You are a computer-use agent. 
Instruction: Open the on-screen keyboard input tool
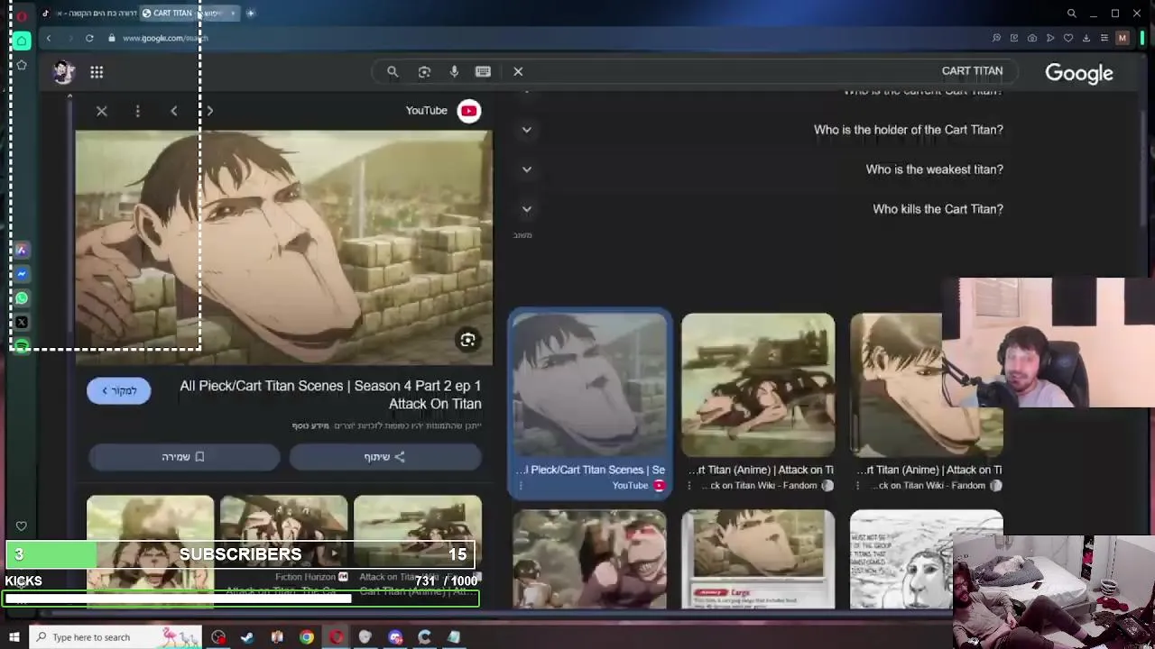483,71
